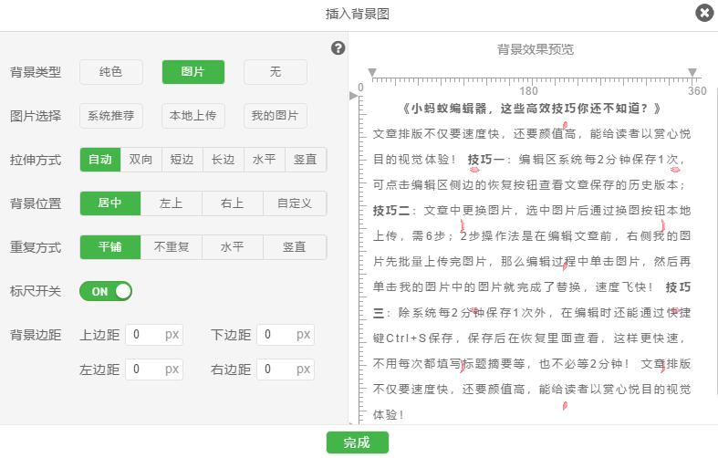
Task: Set background position to 左上
Action: click(172, 203)
